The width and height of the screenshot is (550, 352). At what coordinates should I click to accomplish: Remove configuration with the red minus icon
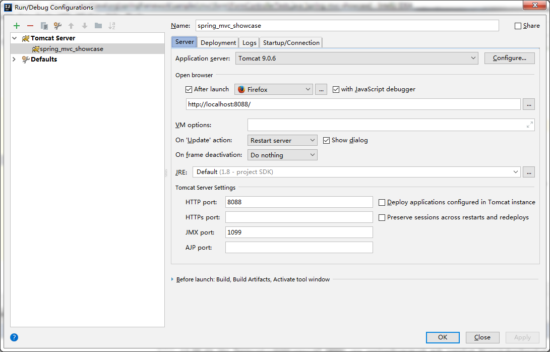30,26
